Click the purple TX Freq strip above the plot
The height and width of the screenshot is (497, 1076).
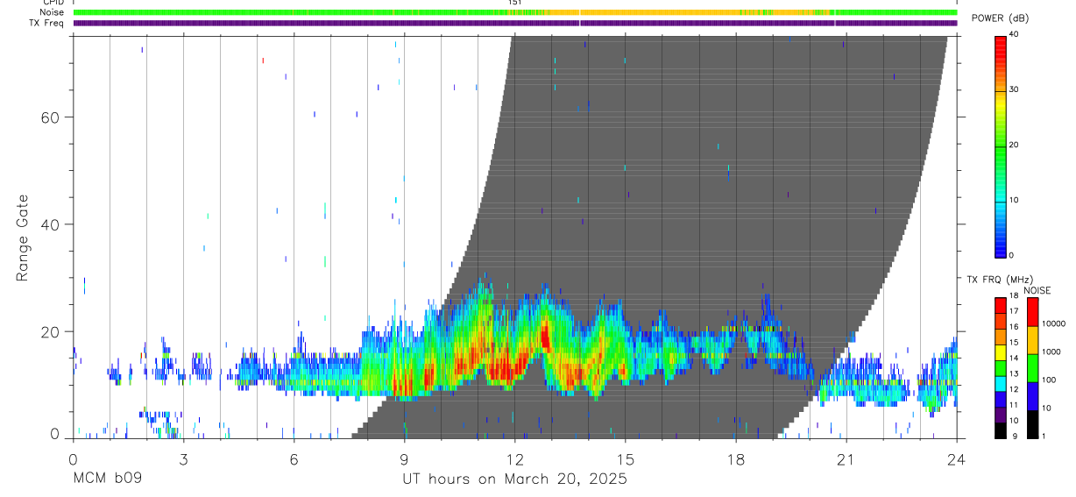[x=515, y=23]
